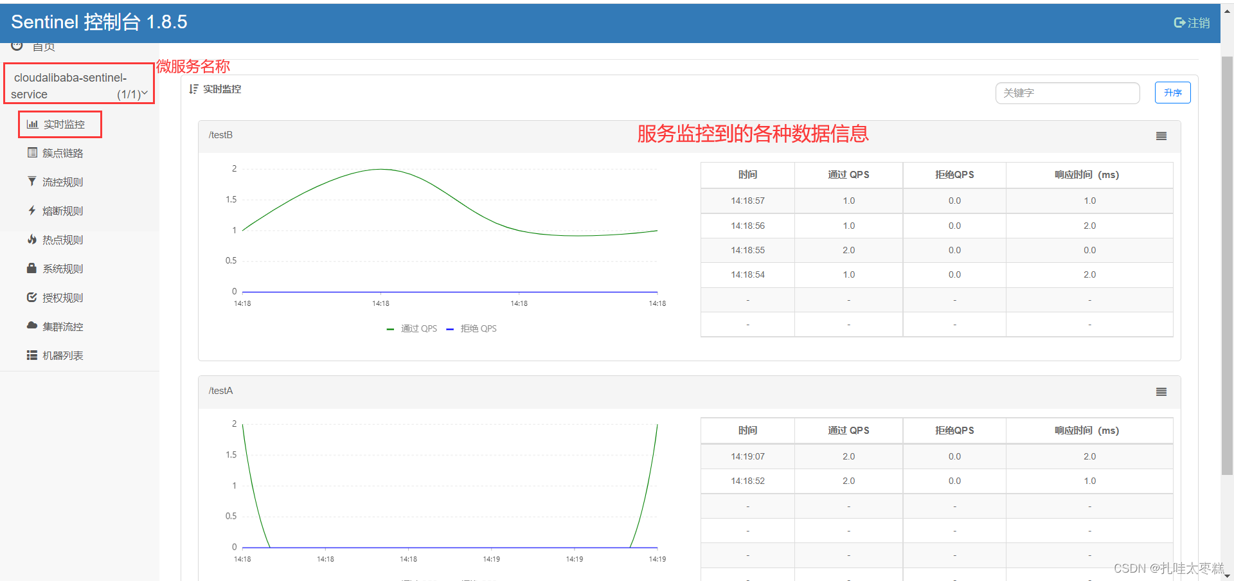Select the 14:18:57 row in /testB table
1234x581 pixels.
click(937, 201)
